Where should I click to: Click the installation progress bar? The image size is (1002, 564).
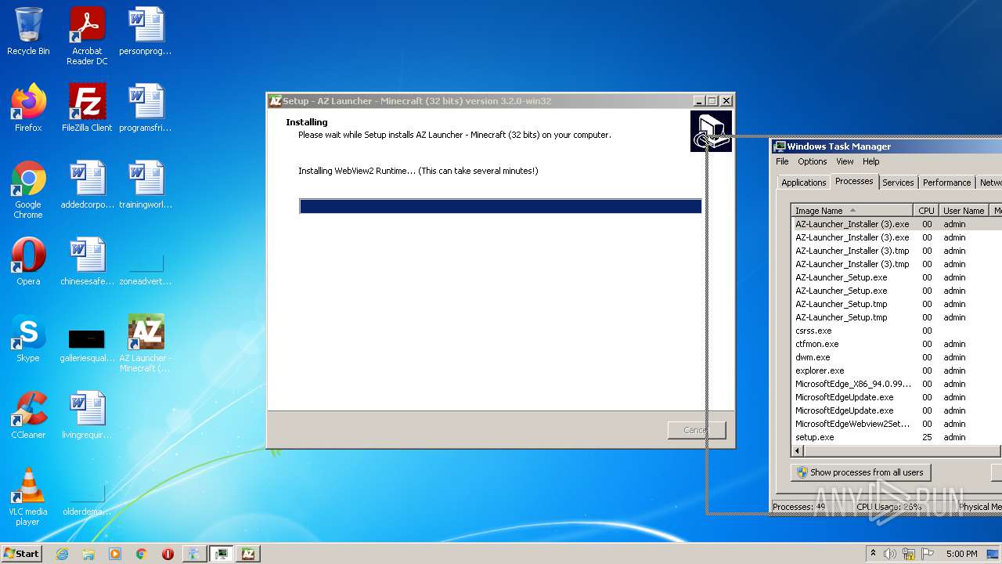point(500,206)
